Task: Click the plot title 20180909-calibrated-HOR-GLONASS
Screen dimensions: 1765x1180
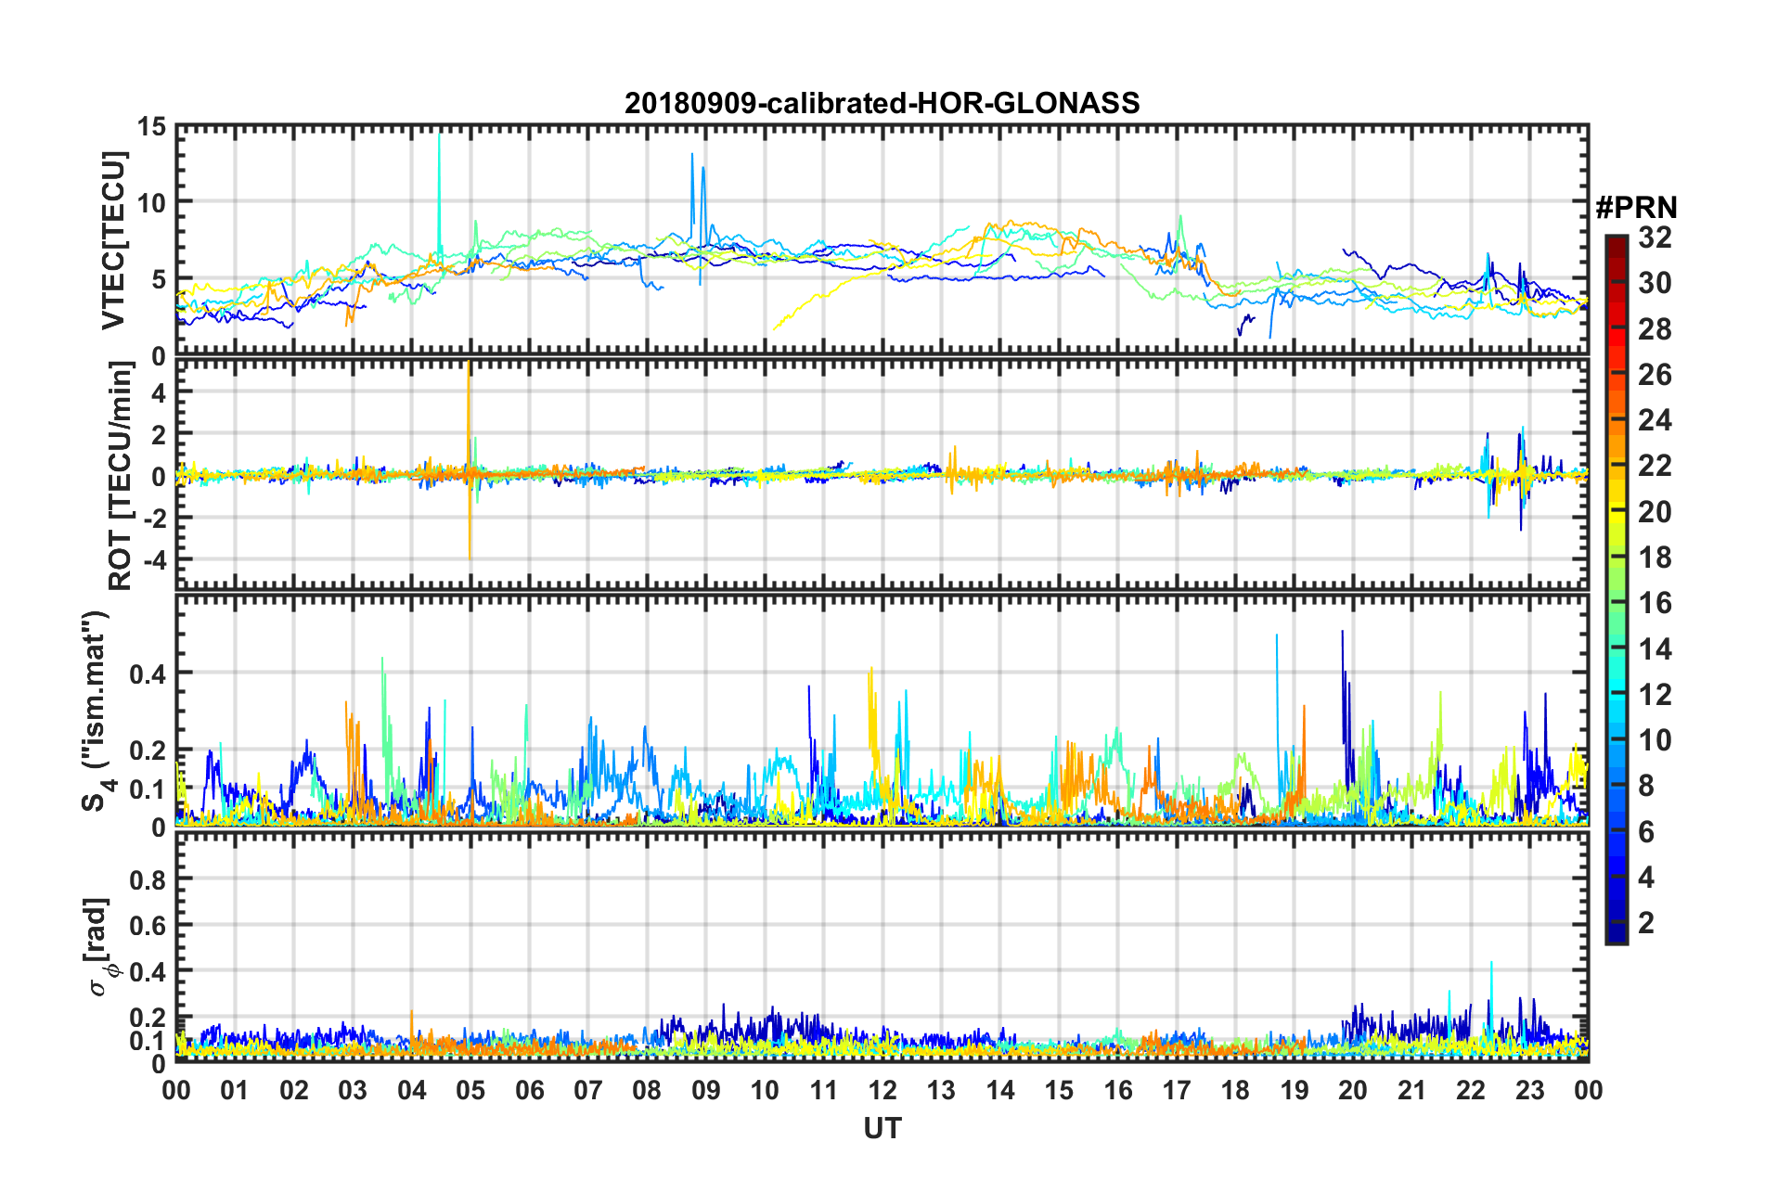Action: (882, 103)
